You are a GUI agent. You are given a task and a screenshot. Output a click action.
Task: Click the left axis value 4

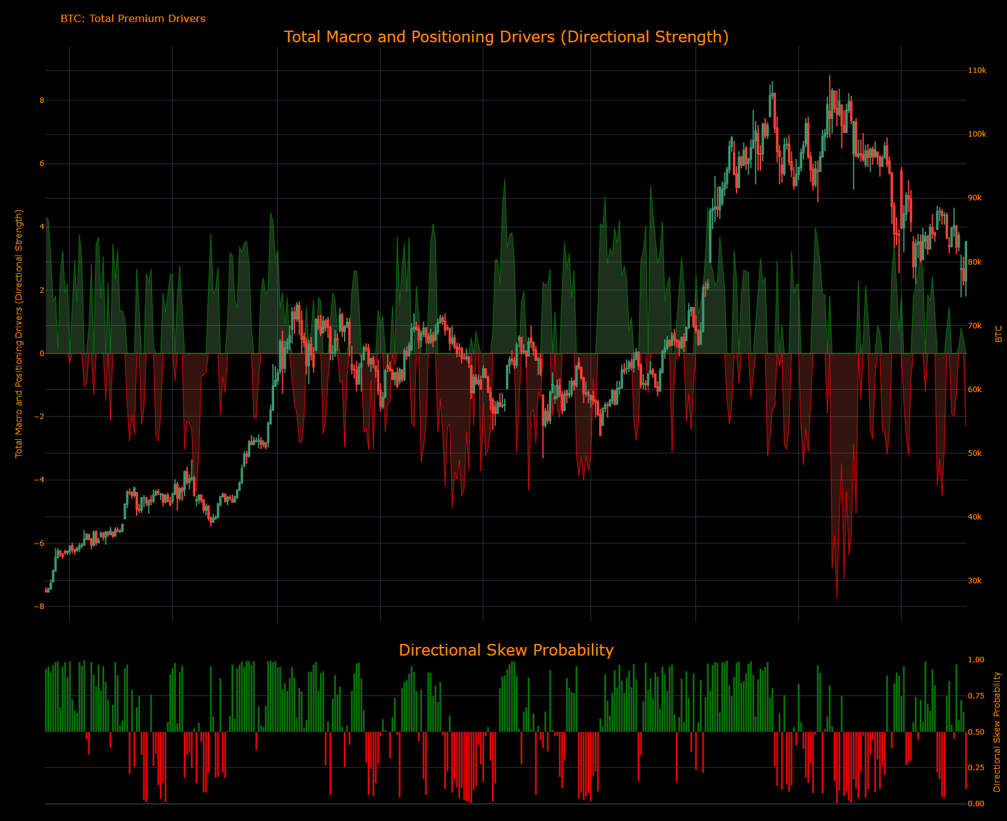(42, 227)
